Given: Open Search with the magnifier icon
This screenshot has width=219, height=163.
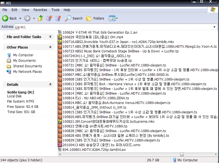Looking at the screenshot, I should point(68,18).
